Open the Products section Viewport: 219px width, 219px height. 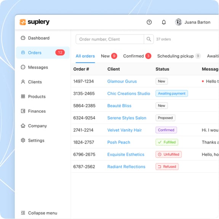[x=33, y=96]
